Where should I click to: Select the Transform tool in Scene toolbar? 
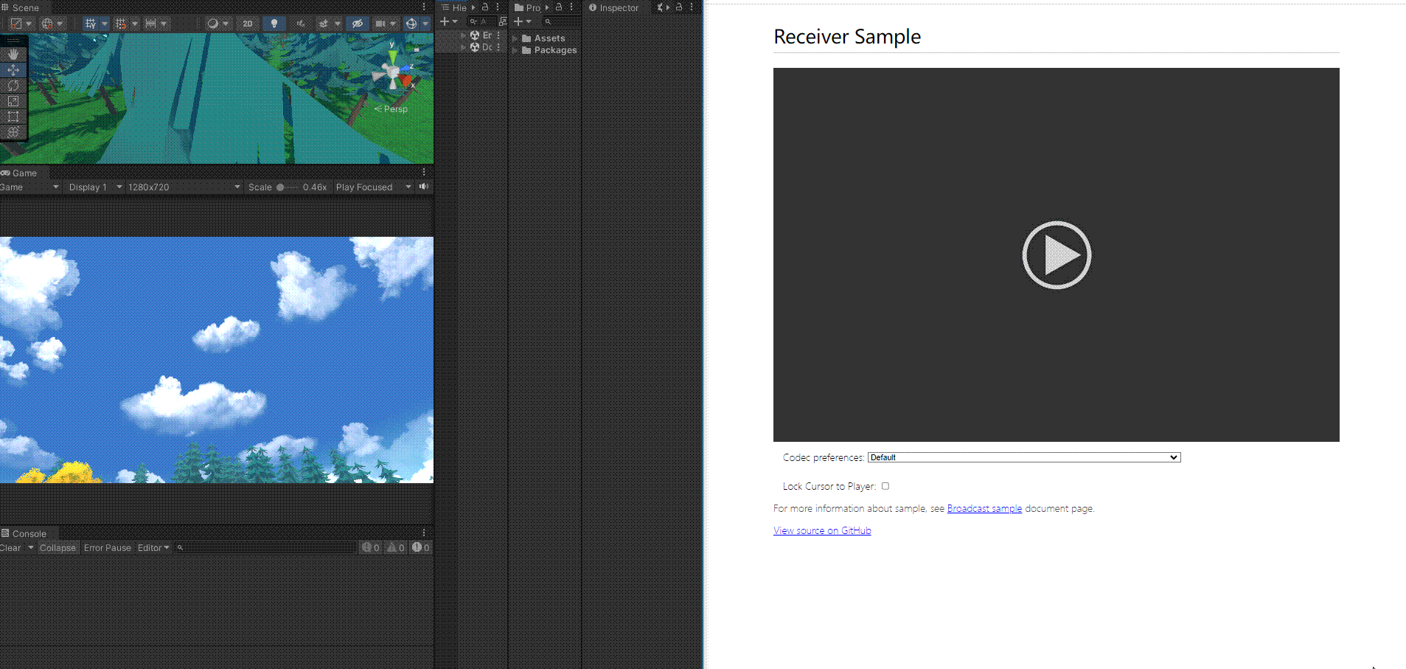(x=13, y=132)
